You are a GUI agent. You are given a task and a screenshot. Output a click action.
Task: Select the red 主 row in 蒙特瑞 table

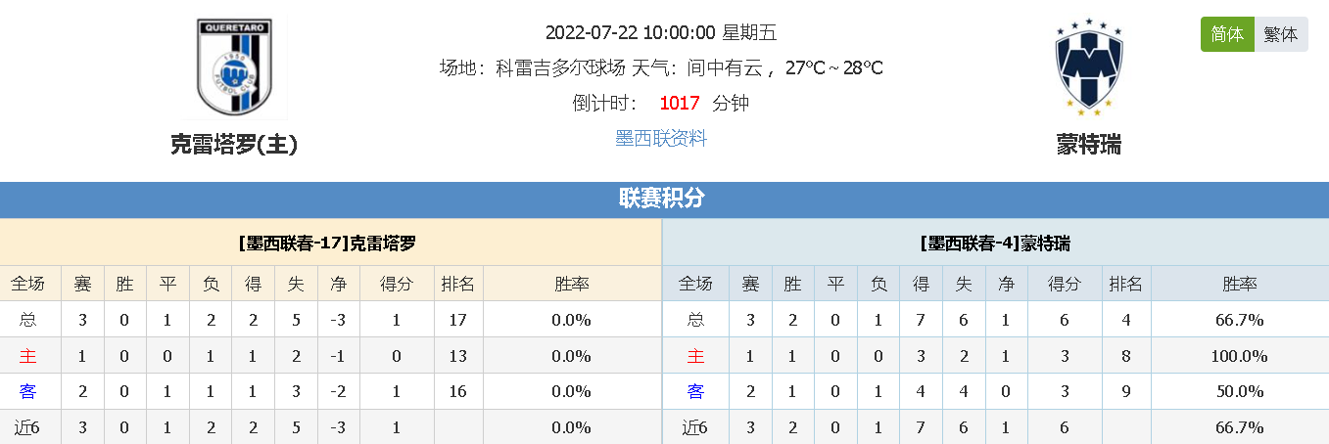point(695,356)
